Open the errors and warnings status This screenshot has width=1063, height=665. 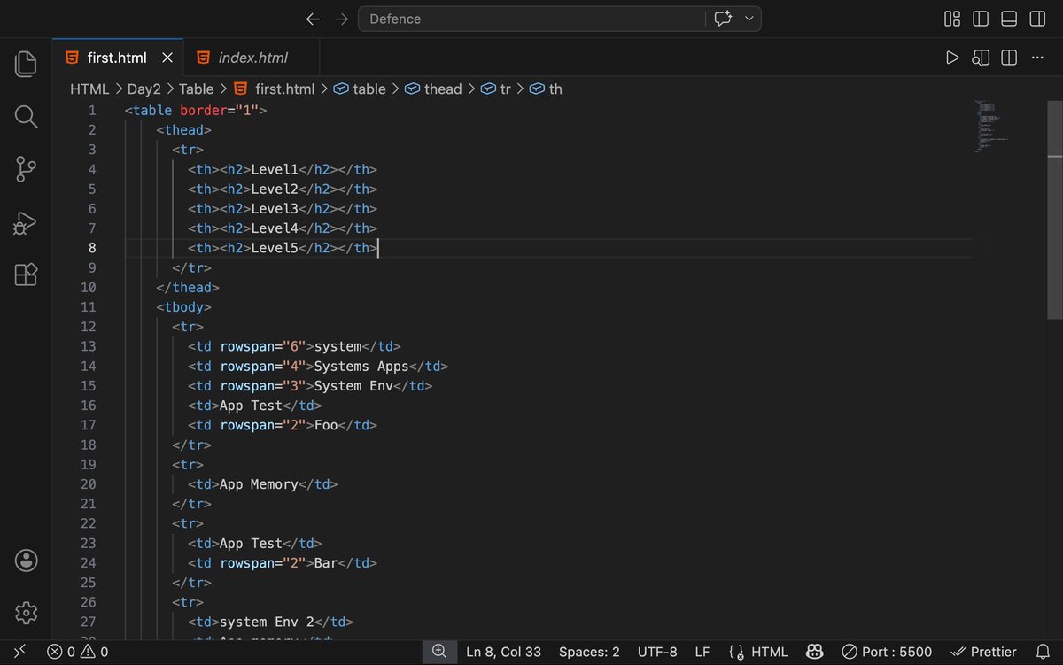(78, 652)
